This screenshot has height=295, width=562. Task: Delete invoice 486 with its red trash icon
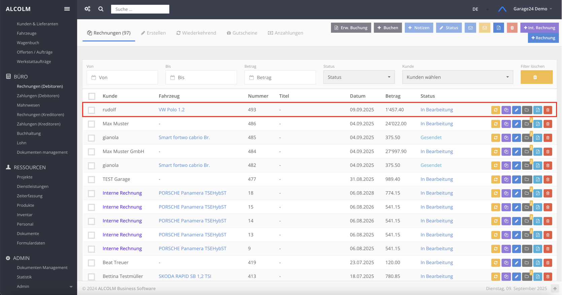click(x=548, y=124)
